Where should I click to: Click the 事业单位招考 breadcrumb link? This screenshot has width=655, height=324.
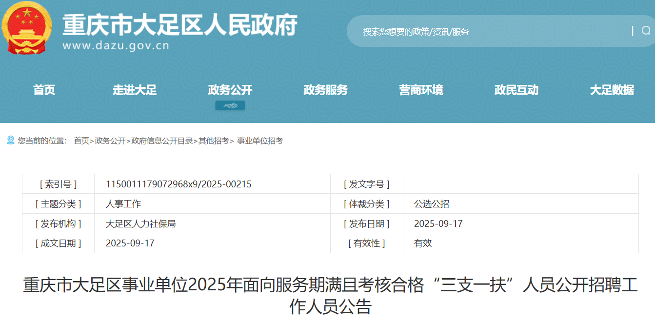coord(260,141)
